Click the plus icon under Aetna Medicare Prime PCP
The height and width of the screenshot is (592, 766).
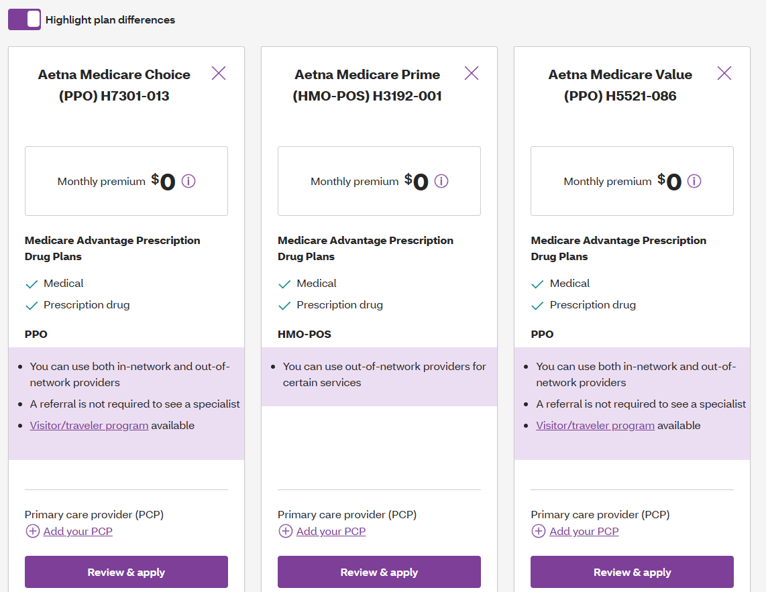click(285, 531)
